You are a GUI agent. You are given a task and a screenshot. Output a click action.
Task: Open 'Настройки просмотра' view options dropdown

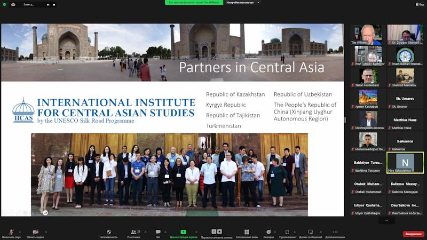pyautogui.click(x=242, y=3)
